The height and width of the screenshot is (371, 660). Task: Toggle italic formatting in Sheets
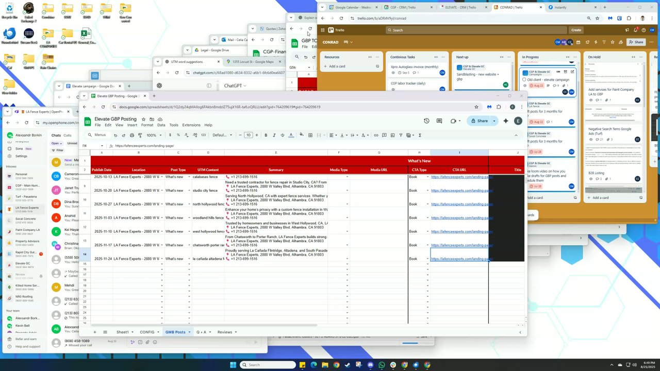tap(274, 135)
